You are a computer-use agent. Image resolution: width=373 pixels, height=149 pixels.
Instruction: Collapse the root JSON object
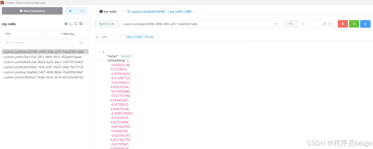101,52
